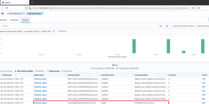
Task: Open the File Integrity M... breadcrumb
Action: click(16, 13)
